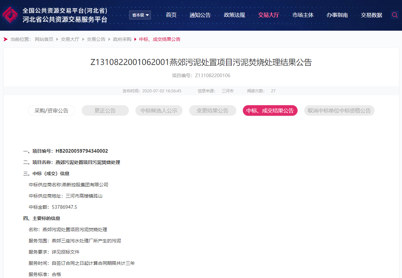Click the 服务范围 line

75,241
